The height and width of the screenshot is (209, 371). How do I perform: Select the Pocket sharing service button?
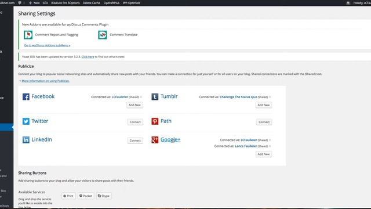point(86,196)
